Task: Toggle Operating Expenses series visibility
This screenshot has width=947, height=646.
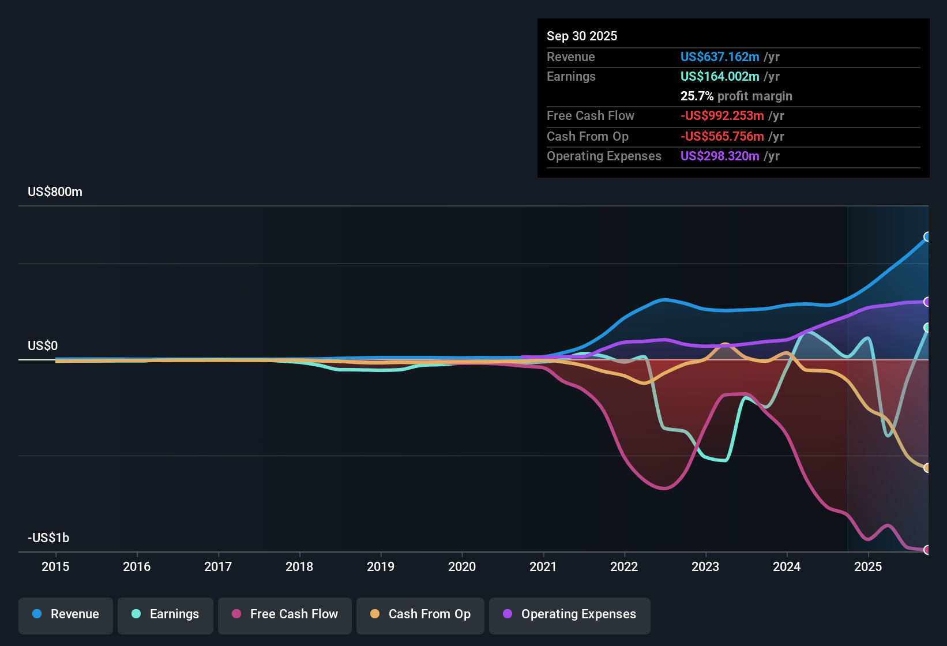Action: click(x=569, y=614)
